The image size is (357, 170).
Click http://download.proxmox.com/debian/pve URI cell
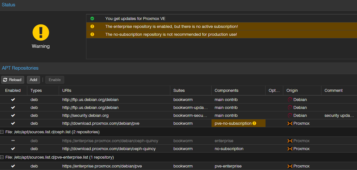(115, 123)
